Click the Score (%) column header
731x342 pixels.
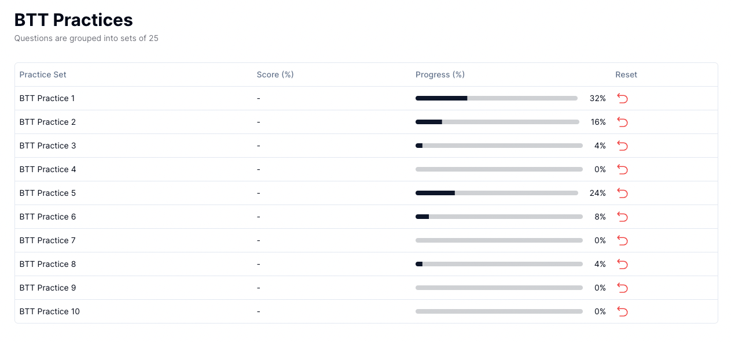[x=275, y=75]
